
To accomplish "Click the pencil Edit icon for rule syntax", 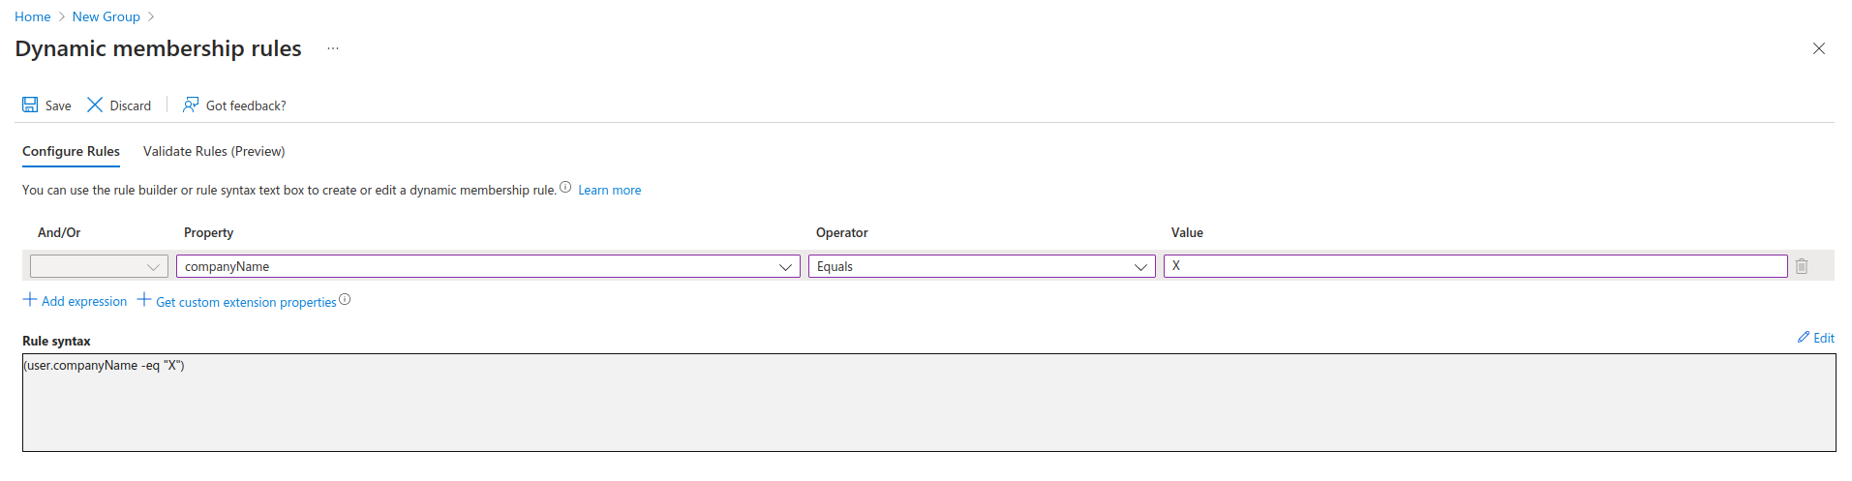I will click(x=1804, y=337).
